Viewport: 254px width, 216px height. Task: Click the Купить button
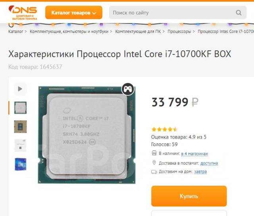(189, 196)
